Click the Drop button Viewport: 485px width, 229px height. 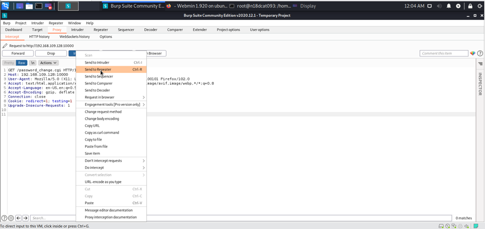tap(51, 54)
